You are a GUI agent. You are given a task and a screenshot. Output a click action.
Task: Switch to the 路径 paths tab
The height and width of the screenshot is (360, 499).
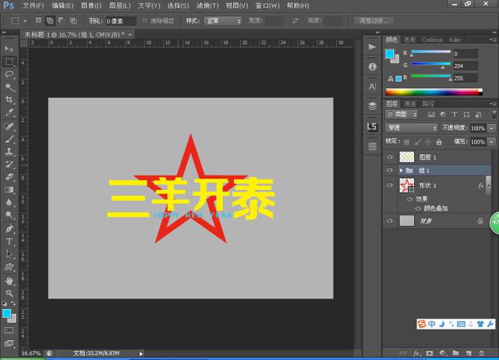click(428, 103)
